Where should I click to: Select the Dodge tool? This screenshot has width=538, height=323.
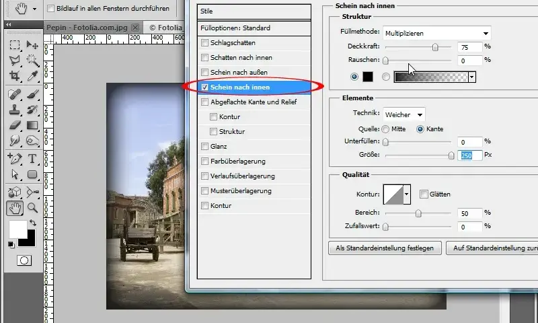tap(32, 141)
